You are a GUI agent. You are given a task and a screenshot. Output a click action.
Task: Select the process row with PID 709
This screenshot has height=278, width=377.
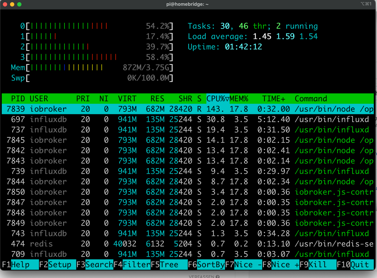pyautogui.click(x=188, y=254)
